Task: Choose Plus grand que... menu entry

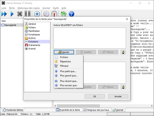Action: pyautogui.click(x=69, y=76)
